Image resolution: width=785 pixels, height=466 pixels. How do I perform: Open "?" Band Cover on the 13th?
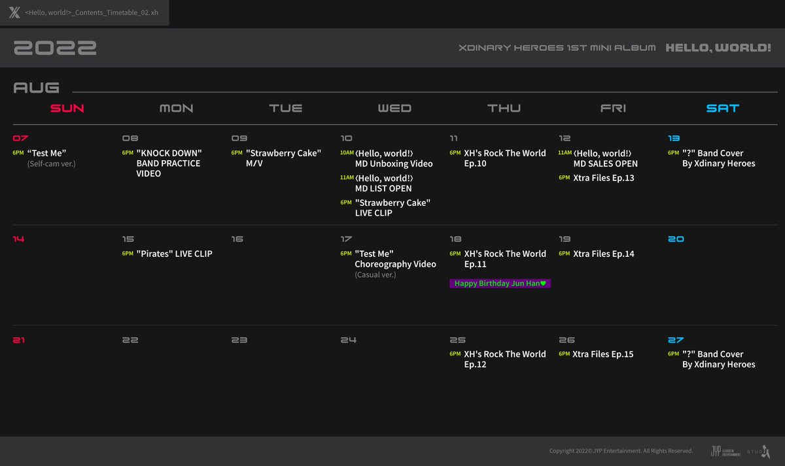[712, 158]
